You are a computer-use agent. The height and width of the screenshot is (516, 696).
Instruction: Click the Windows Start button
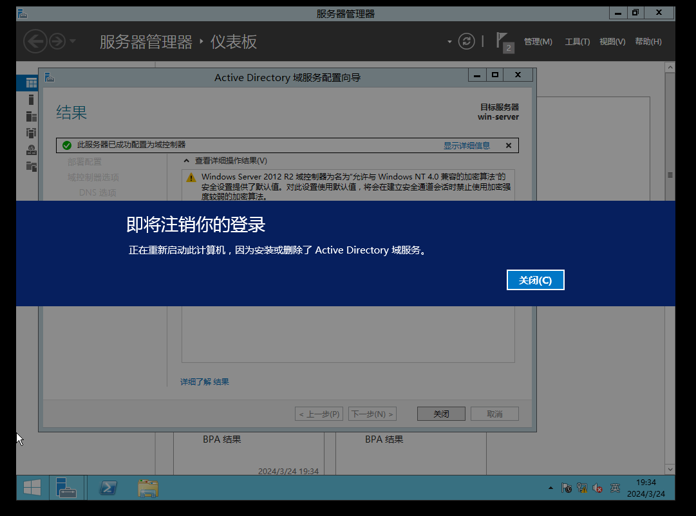(x=32, y=488)
